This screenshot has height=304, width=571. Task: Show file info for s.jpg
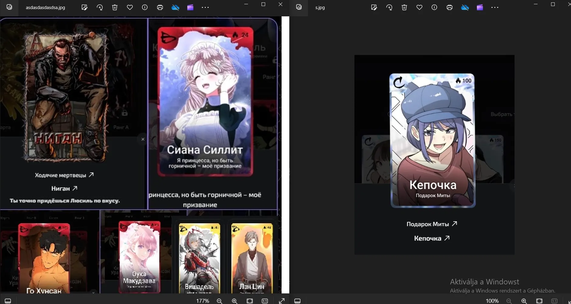[x=434, y=7]
